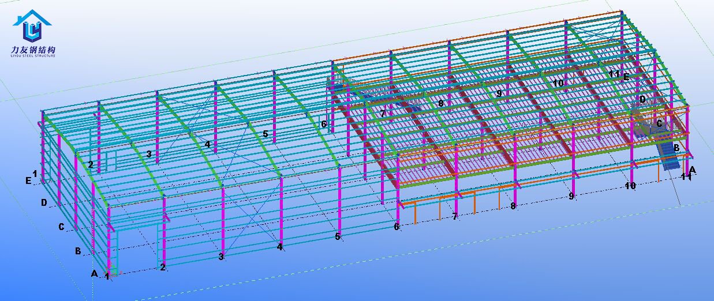This screenshot has width=714, height=301.
Task: Click the Liyou Steel Structure house logo
Action: [32, 27]
